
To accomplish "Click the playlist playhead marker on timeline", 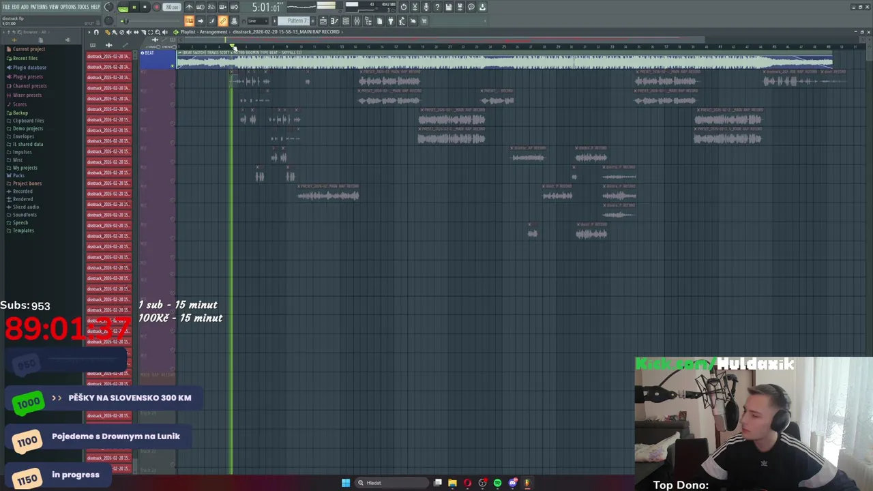I will click(233, 47).
